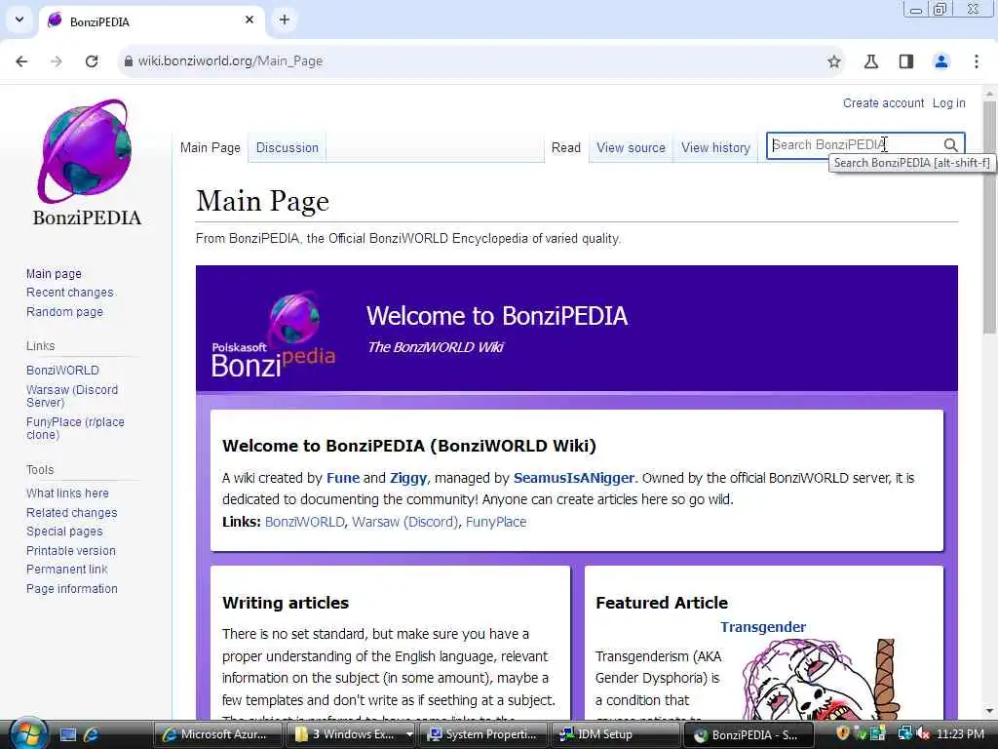Open Ziggy user link
This screenshot has height=749, width=998.
[x=408, y=478]
